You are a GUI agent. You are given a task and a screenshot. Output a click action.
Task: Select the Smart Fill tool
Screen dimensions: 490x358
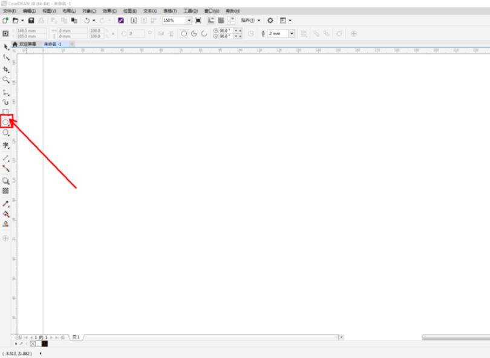pos(5,224)
